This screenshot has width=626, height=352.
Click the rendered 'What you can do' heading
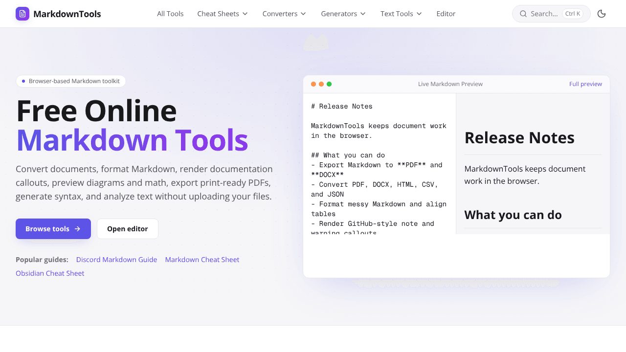click(513, 215)
